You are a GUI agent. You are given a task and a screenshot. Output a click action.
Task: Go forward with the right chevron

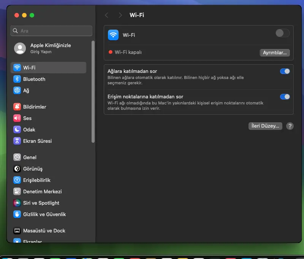pos(120,15)
